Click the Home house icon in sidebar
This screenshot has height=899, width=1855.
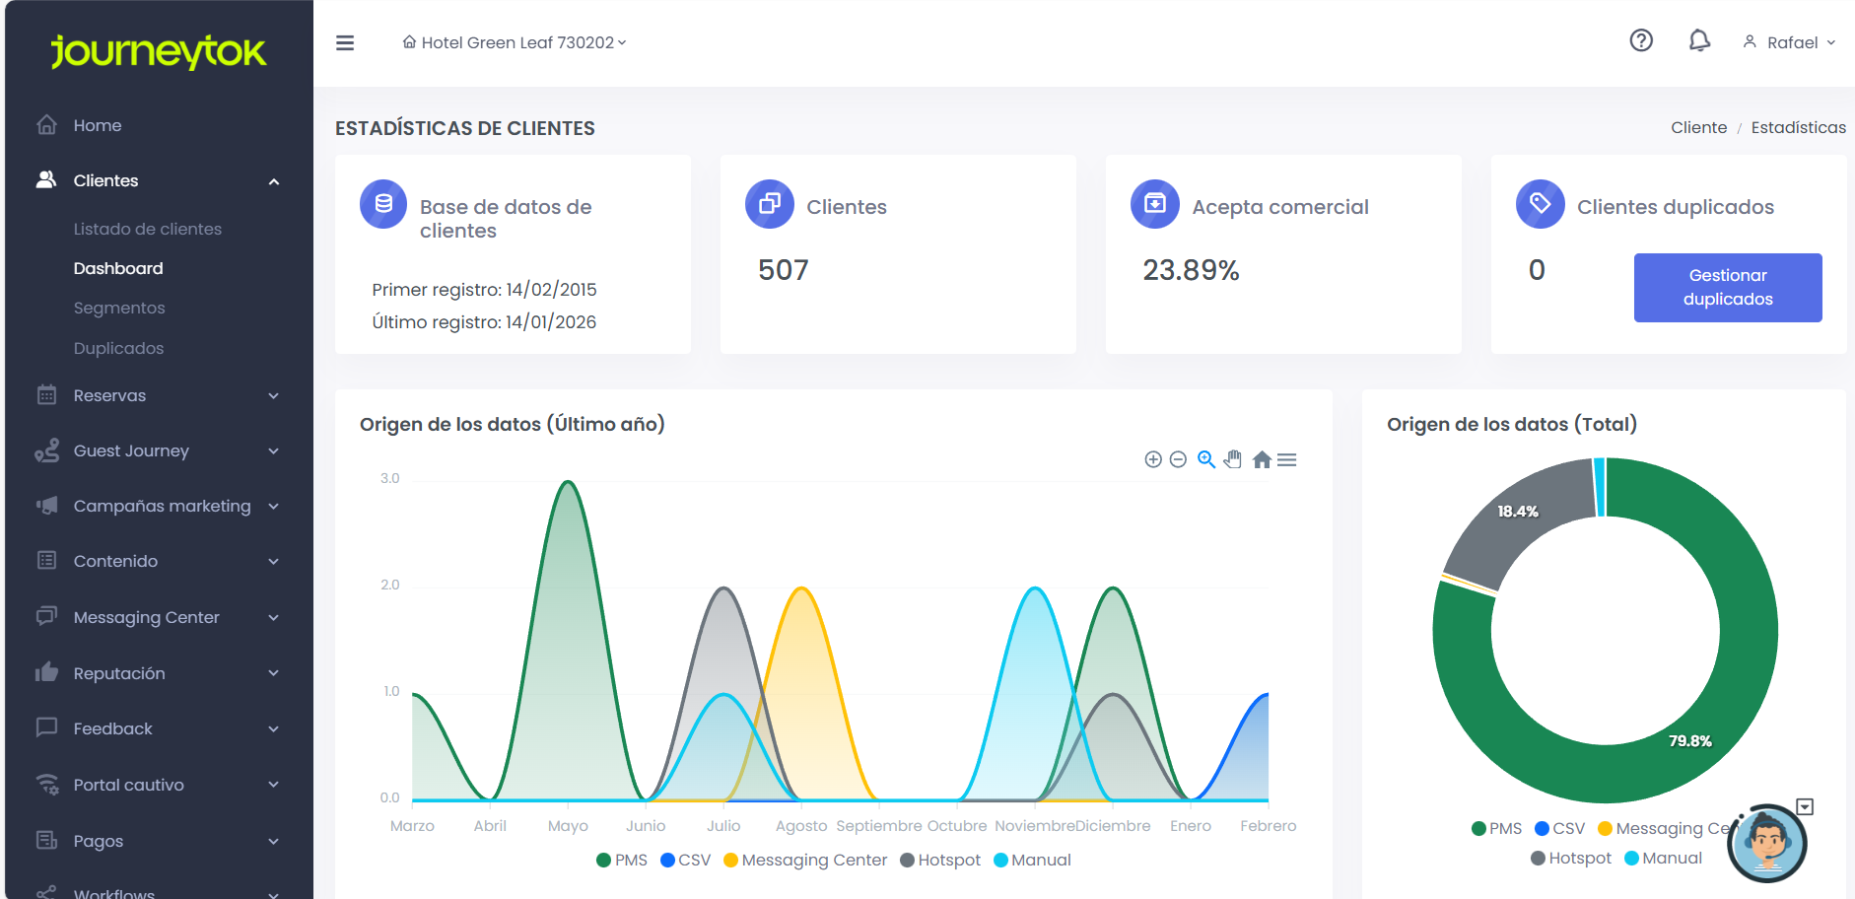46,125
